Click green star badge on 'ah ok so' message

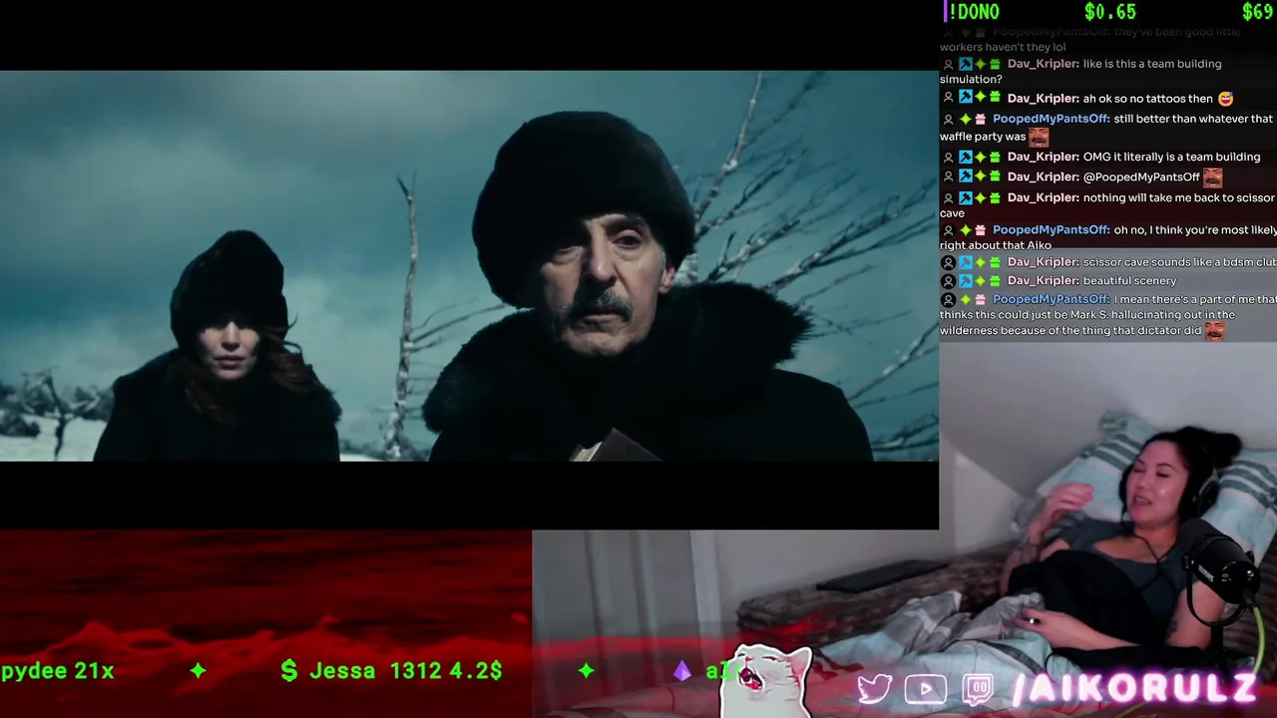point(980,99)
